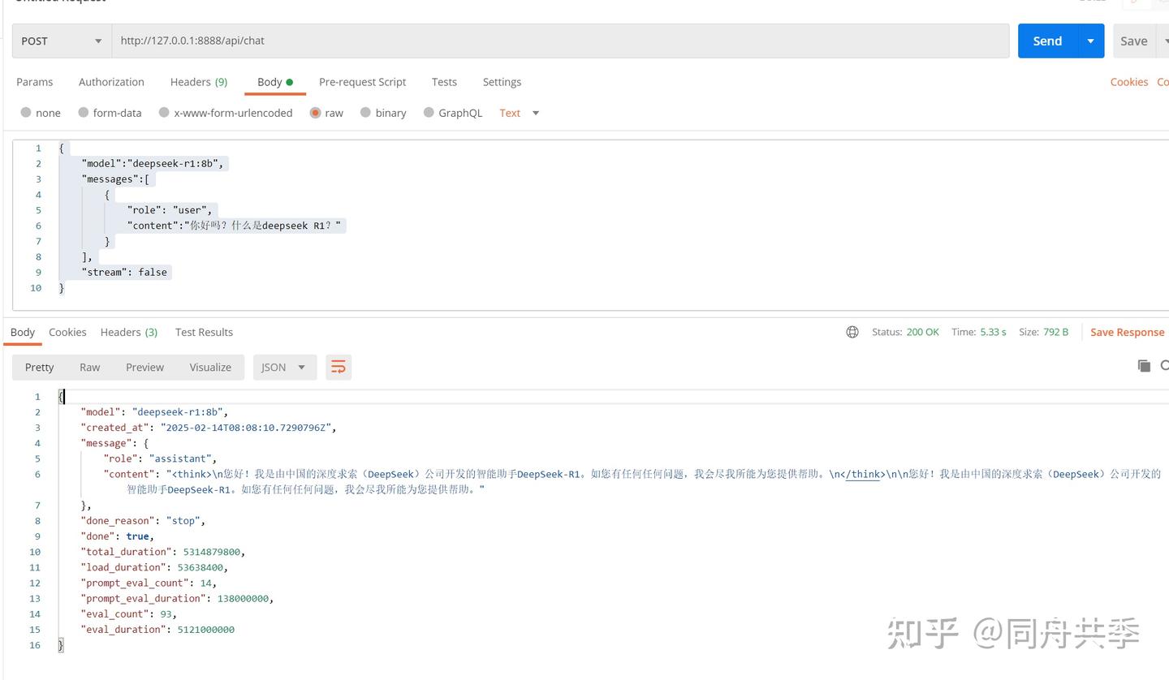Click response line "done_reason": "stop"
The image size is (1169, 680).
pos(143,520)
